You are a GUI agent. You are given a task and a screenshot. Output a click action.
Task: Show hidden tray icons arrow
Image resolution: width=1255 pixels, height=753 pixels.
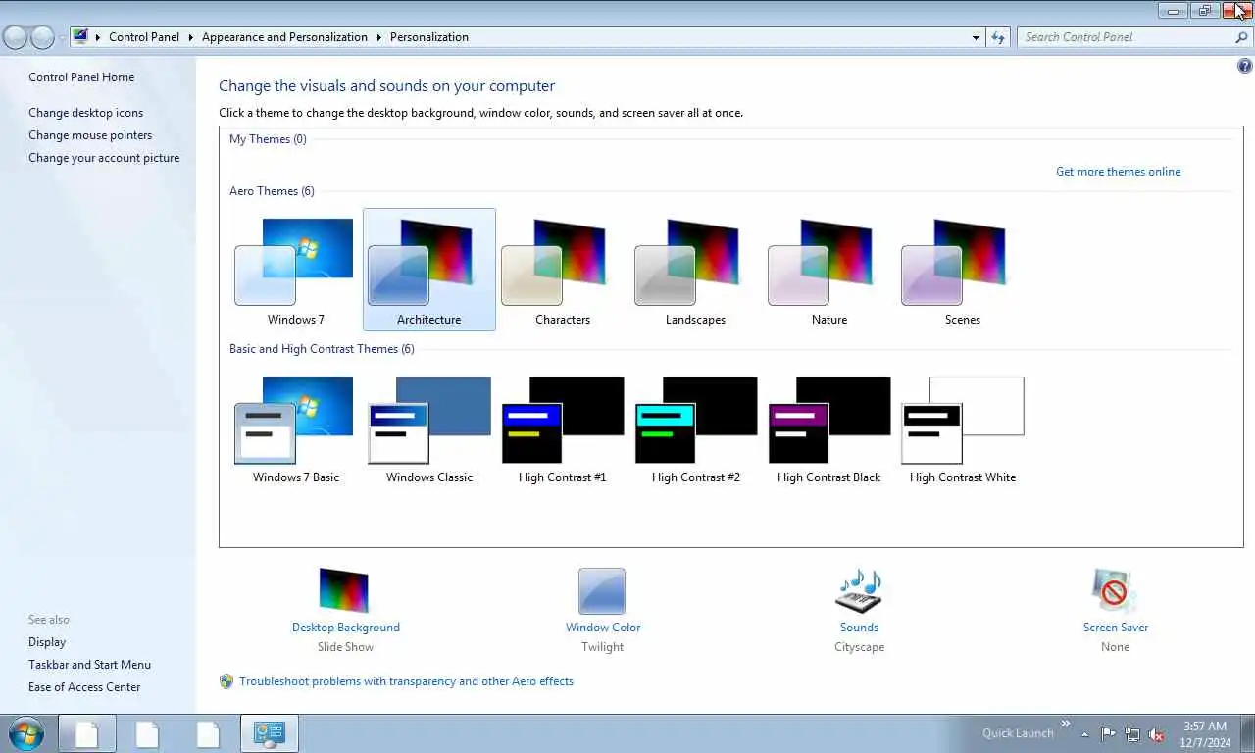pos(1084,733)
